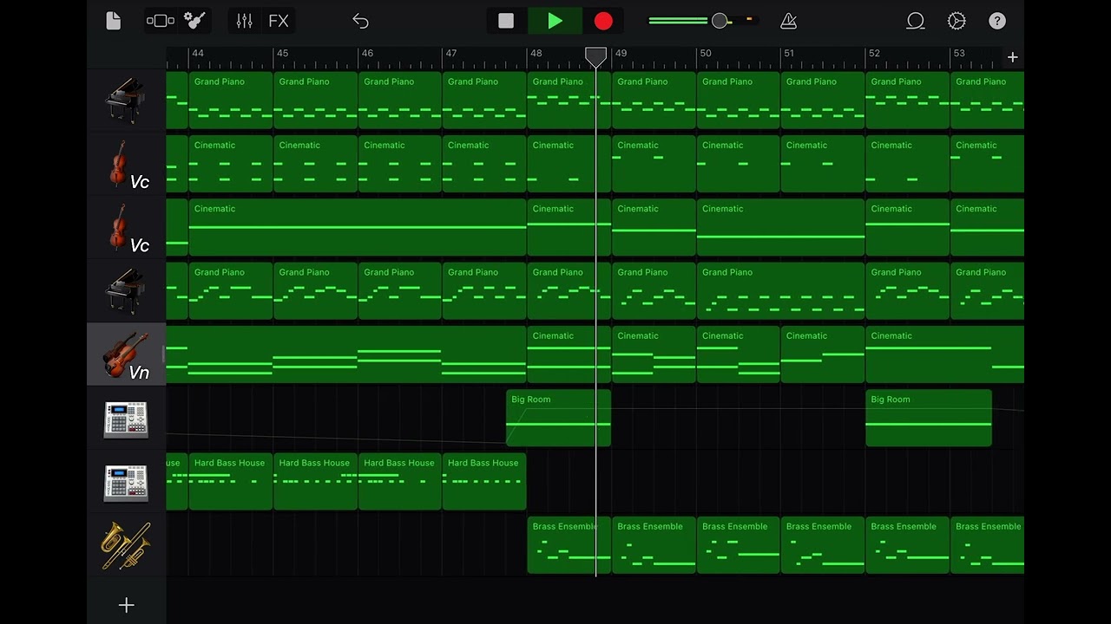Select the second Grand Piano track header

(126, 291)
